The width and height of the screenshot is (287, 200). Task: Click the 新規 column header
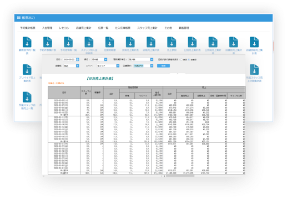127,96
